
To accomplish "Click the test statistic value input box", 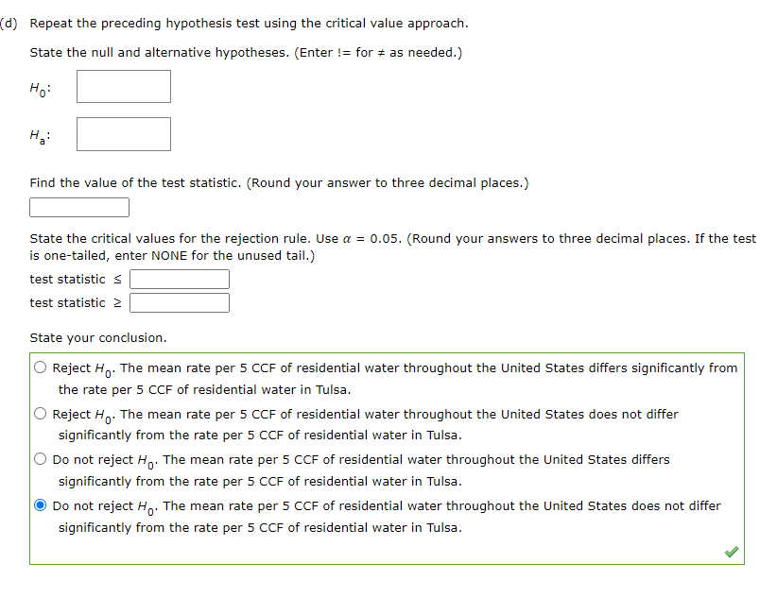I will coord(78,207).
